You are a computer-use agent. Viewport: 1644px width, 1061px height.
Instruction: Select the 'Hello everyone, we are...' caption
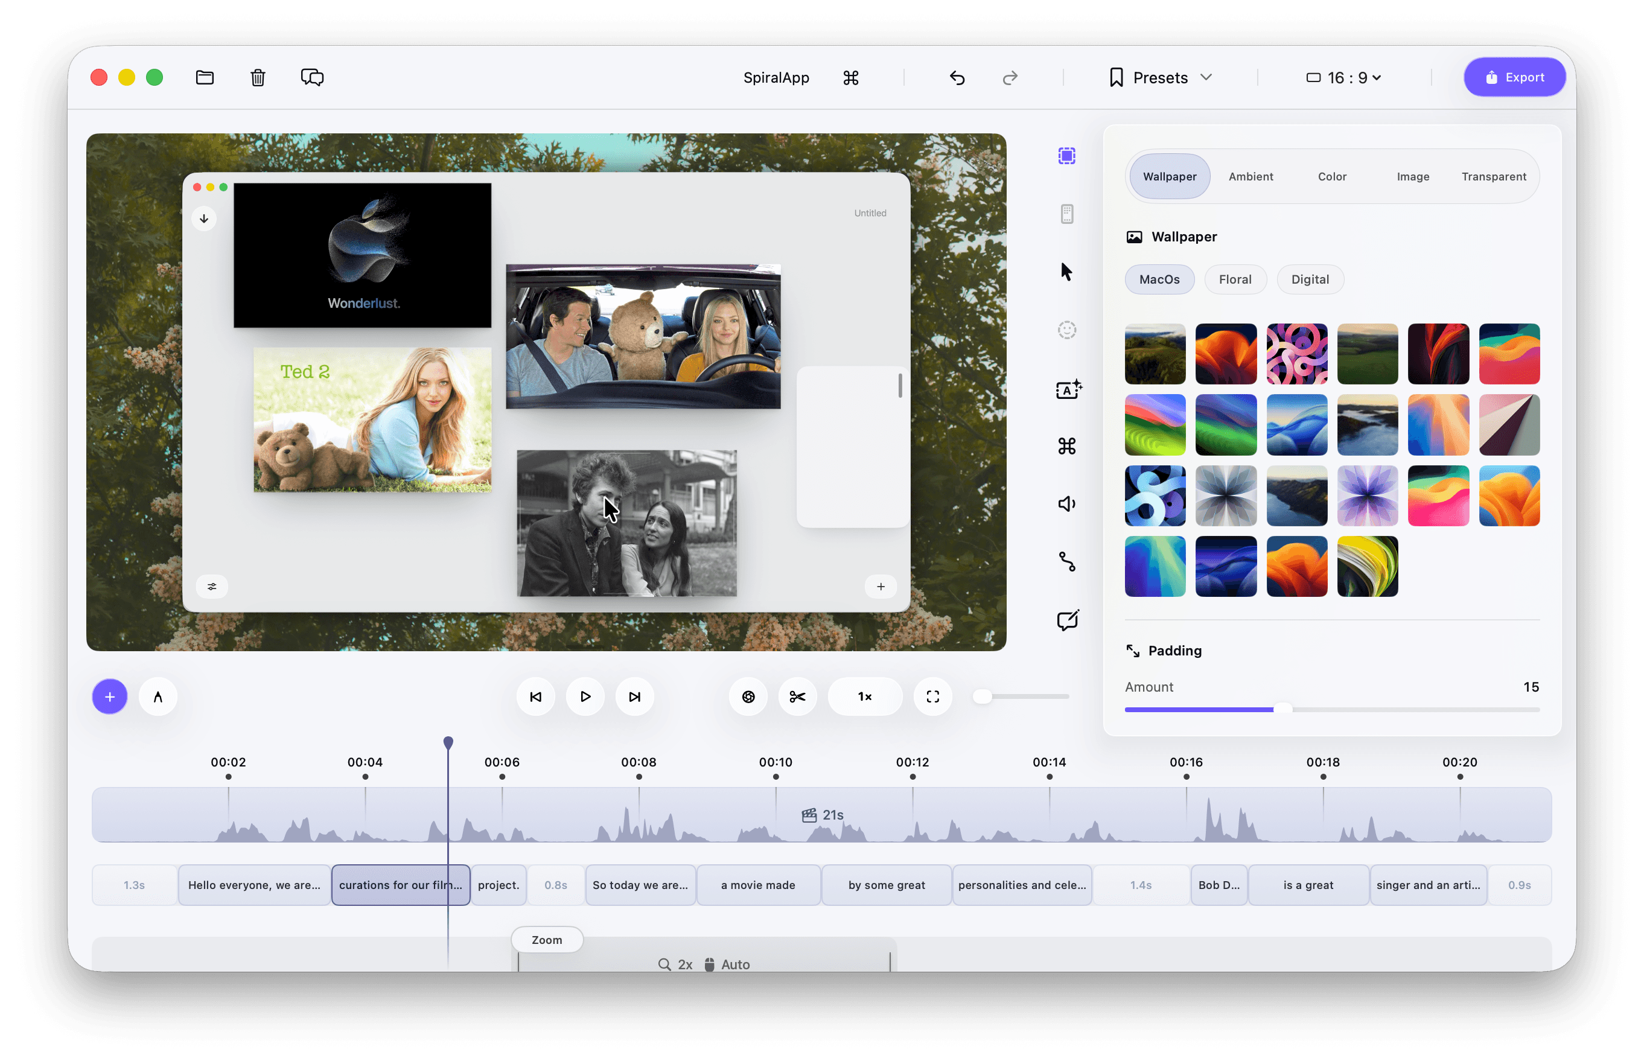click(254, 885)
